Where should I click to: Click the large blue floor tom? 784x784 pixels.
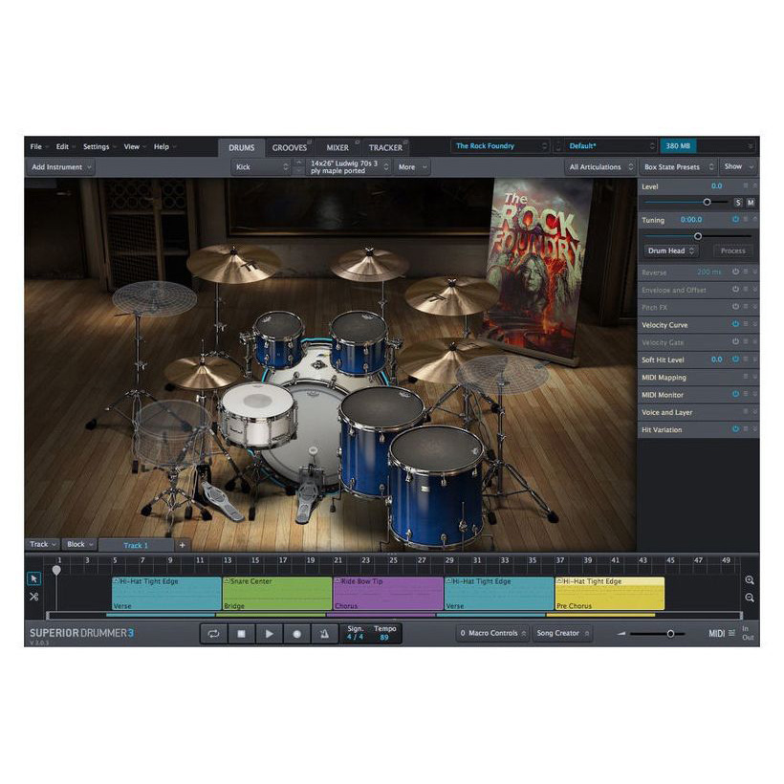point(436,488)
